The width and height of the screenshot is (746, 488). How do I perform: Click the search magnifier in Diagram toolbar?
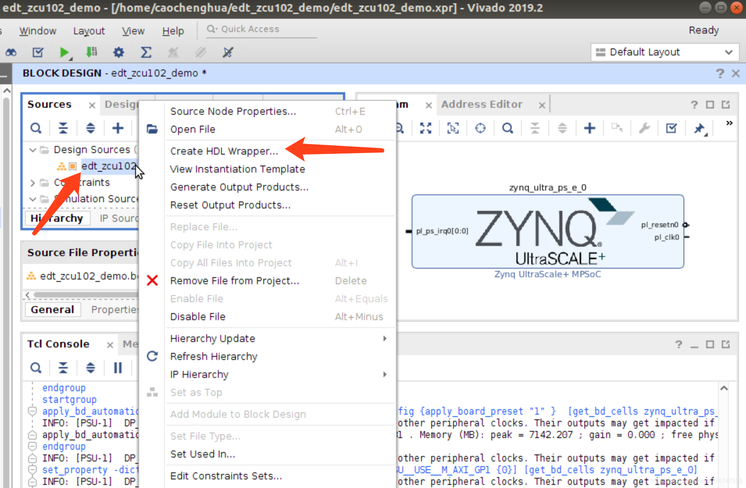(x=508, y=128)
